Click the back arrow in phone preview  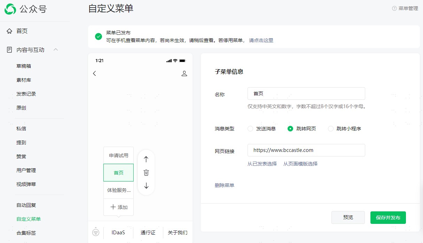point(94,73)
